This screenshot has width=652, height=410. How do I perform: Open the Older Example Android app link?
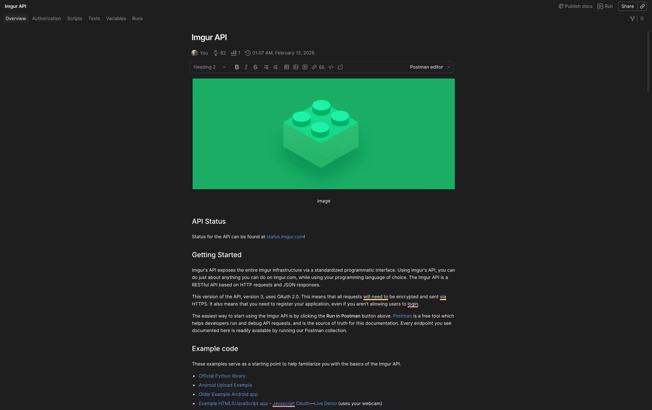coord(228,395)
